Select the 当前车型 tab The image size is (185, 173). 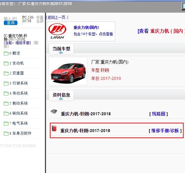[x=61, y=49]
